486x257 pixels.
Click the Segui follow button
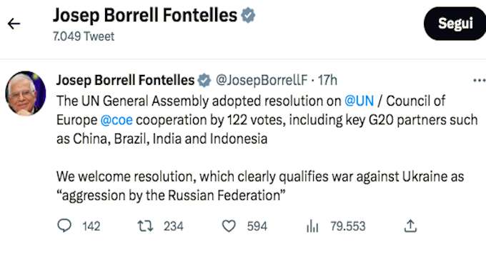(x=455, y=24)
